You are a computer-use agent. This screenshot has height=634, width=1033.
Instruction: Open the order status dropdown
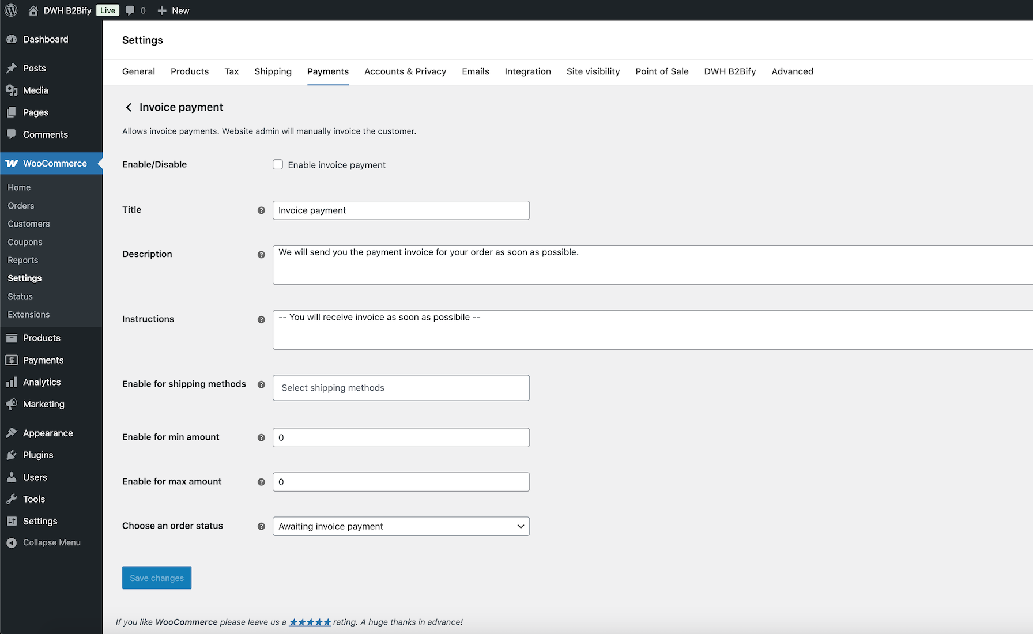(x=401, y=526)
